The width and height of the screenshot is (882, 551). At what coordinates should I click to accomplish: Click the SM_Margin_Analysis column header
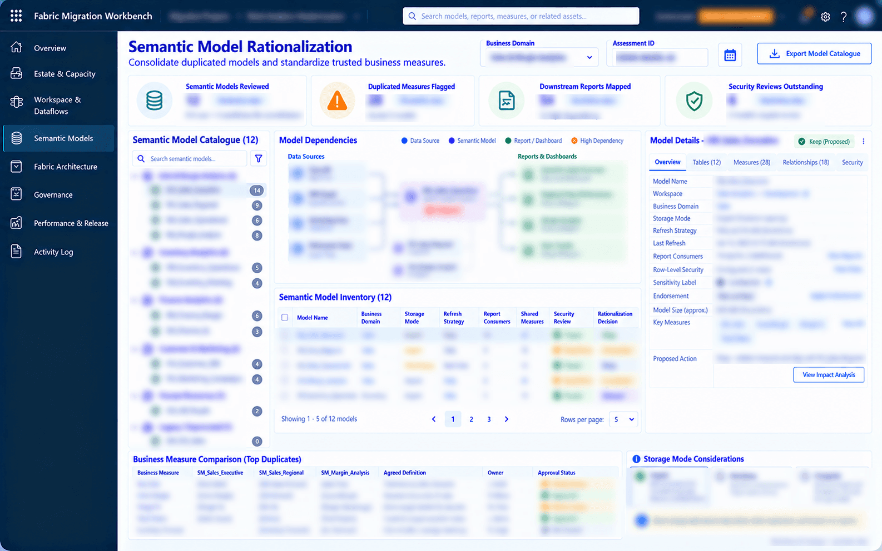345,473
